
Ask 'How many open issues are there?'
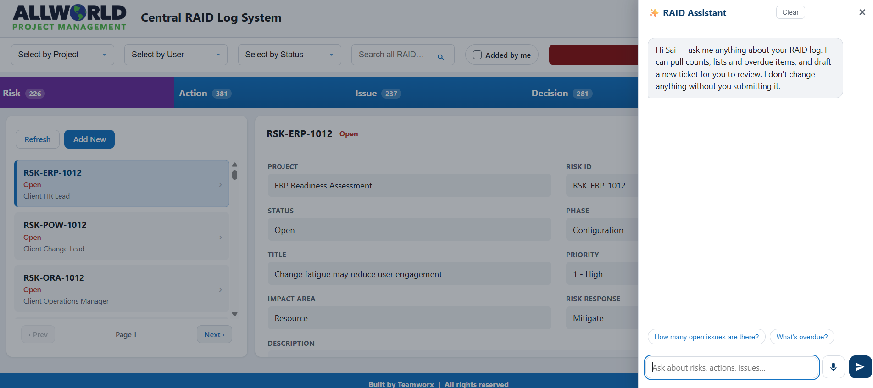pyautogui.click(x=706, y=337)
